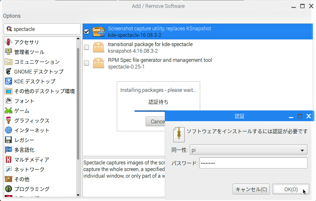
Task: Click the 認証待ち status text
Action: tap(158, 102)
